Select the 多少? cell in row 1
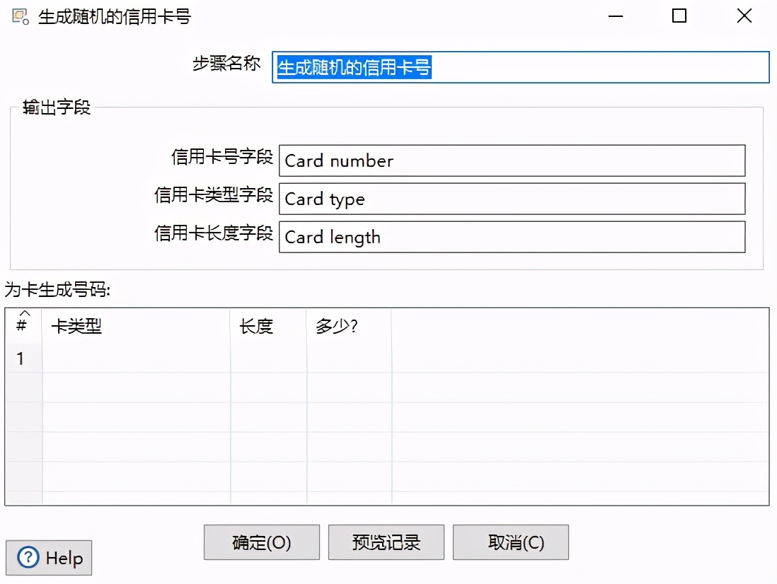The width and height of the screenshot is (777, 584). [348, 358]
